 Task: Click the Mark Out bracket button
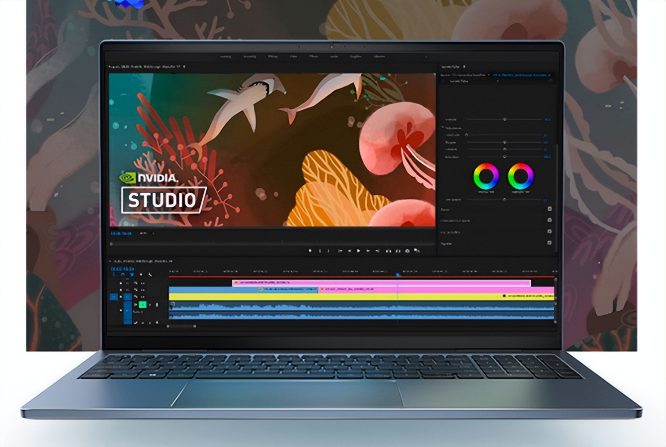[x=328, y=251]
